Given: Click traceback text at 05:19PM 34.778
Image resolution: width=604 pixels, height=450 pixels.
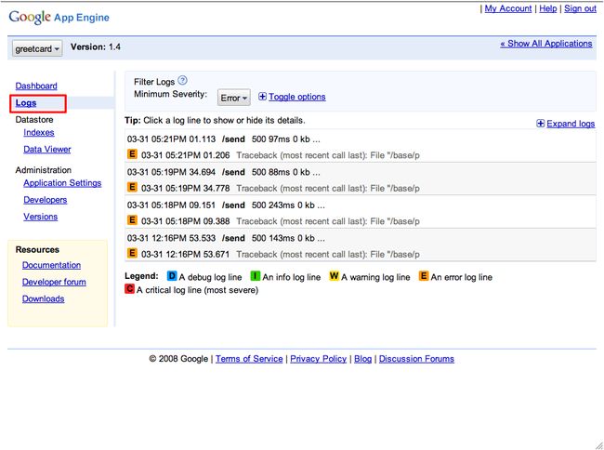Looking at the screenshot, I should [x=328, y=189].
